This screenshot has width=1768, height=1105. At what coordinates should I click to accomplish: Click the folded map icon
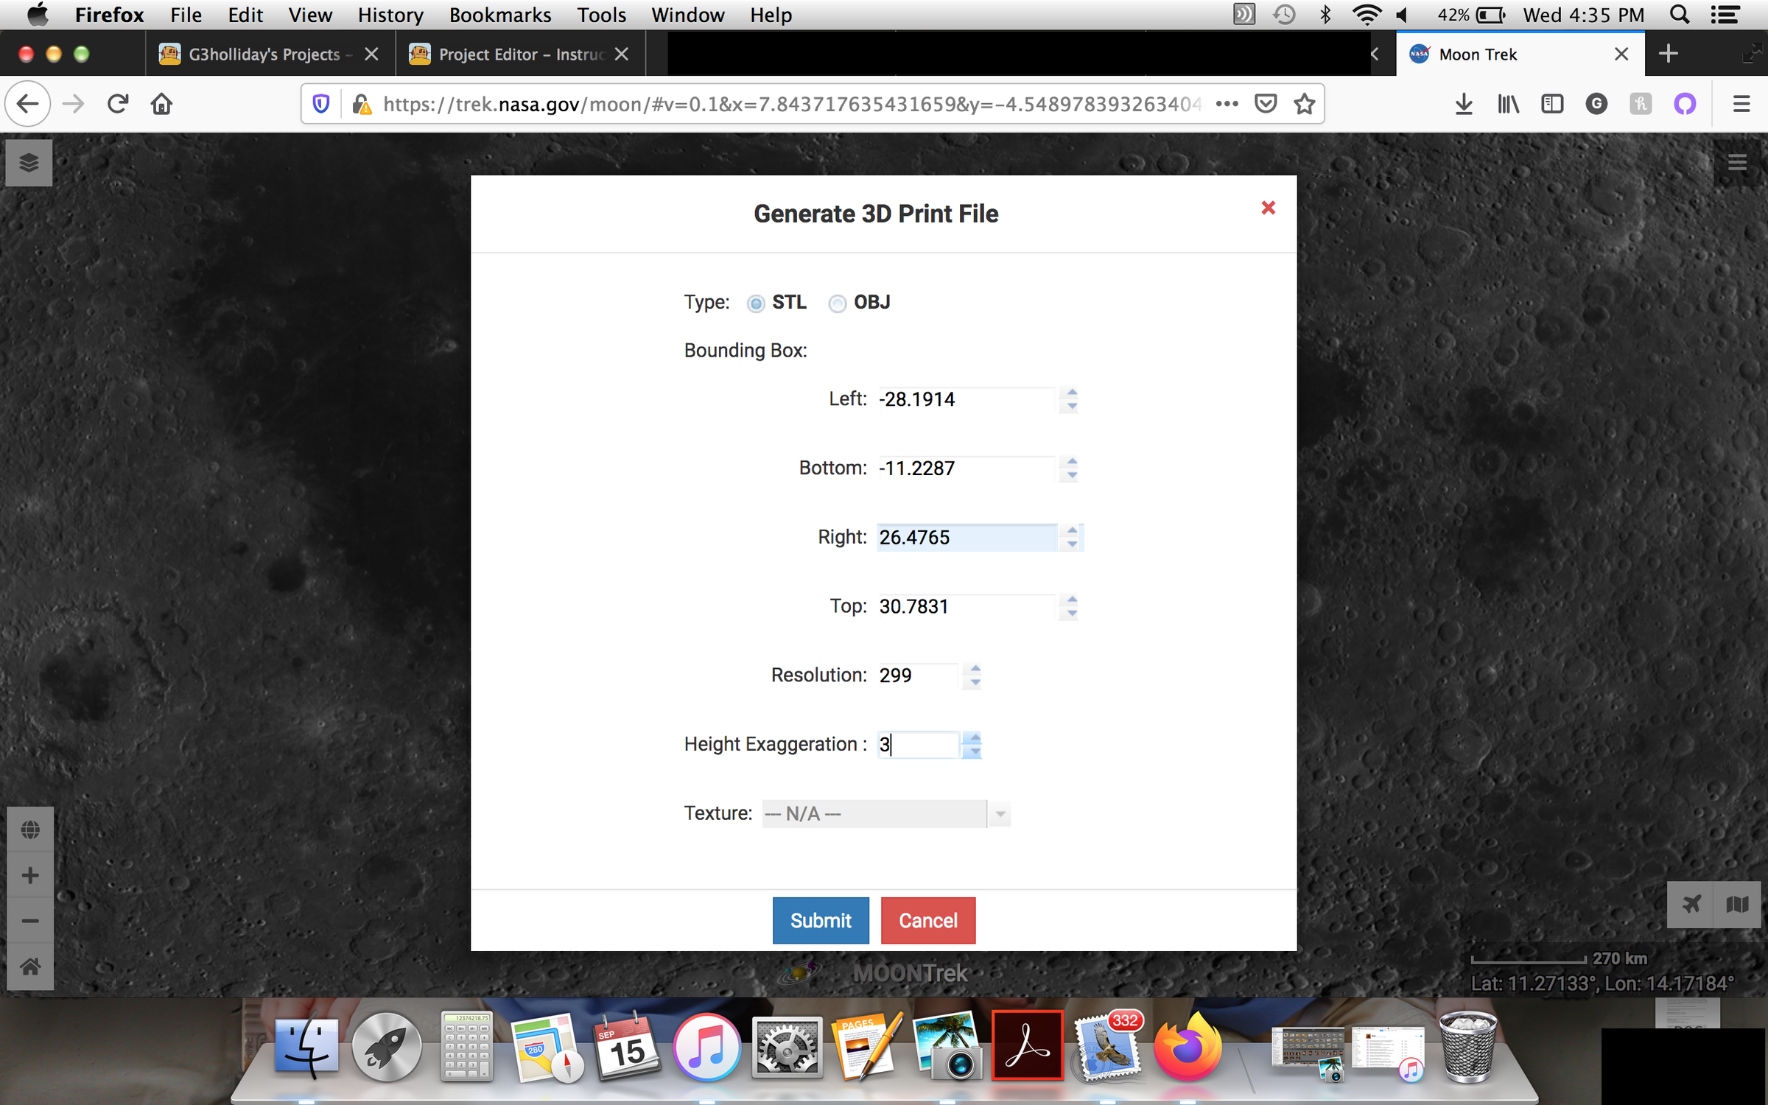1737,903
